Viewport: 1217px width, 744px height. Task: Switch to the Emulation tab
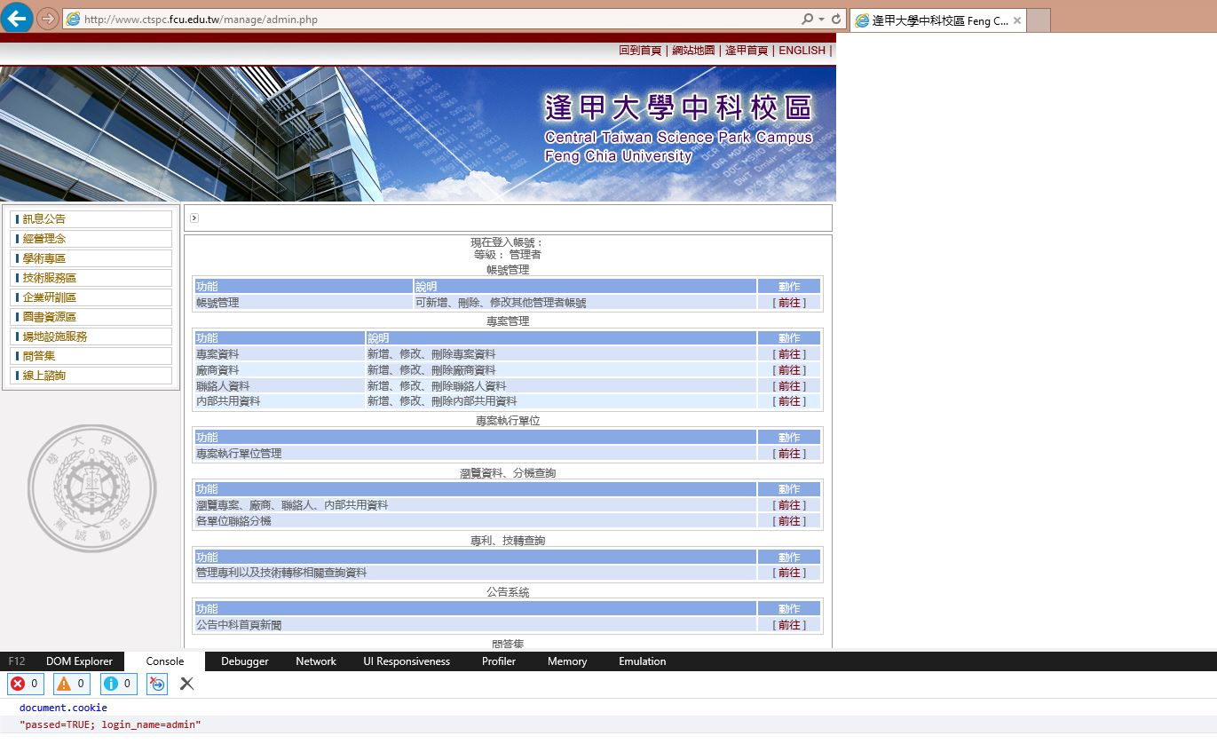[x=643, y=661]
